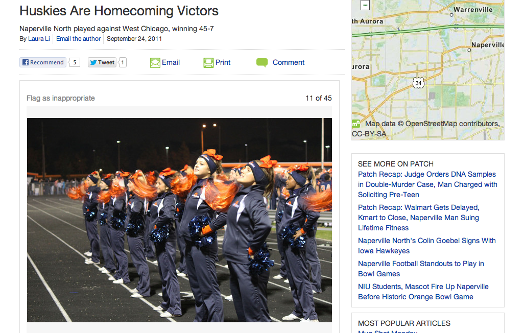
Task: Zoom out the map with minus button
Action: point(365,5)
